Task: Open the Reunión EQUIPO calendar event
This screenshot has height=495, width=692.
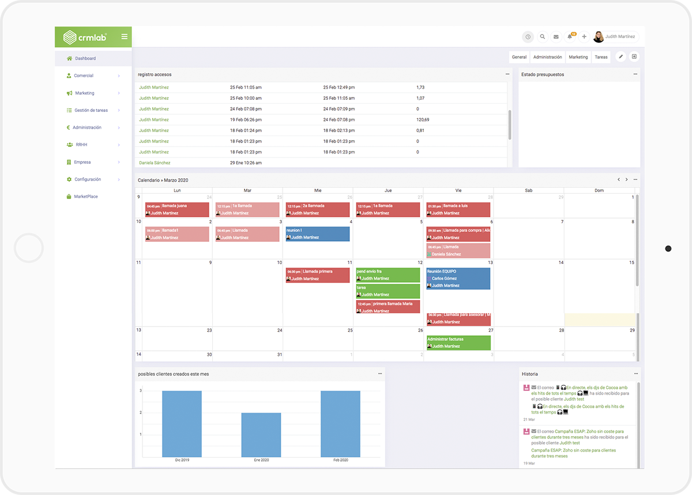Action: coord(458,278)
